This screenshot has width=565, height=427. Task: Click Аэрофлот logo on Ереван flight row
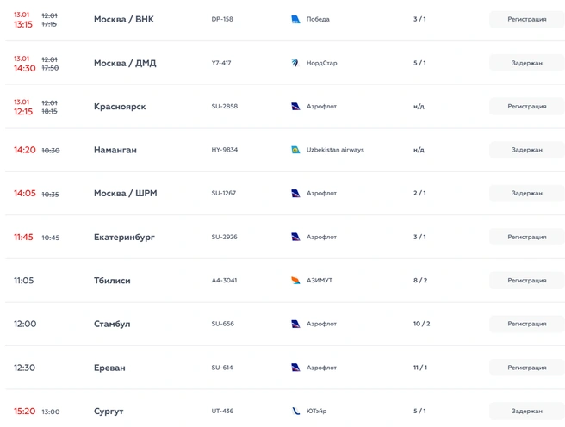point(295,368)
